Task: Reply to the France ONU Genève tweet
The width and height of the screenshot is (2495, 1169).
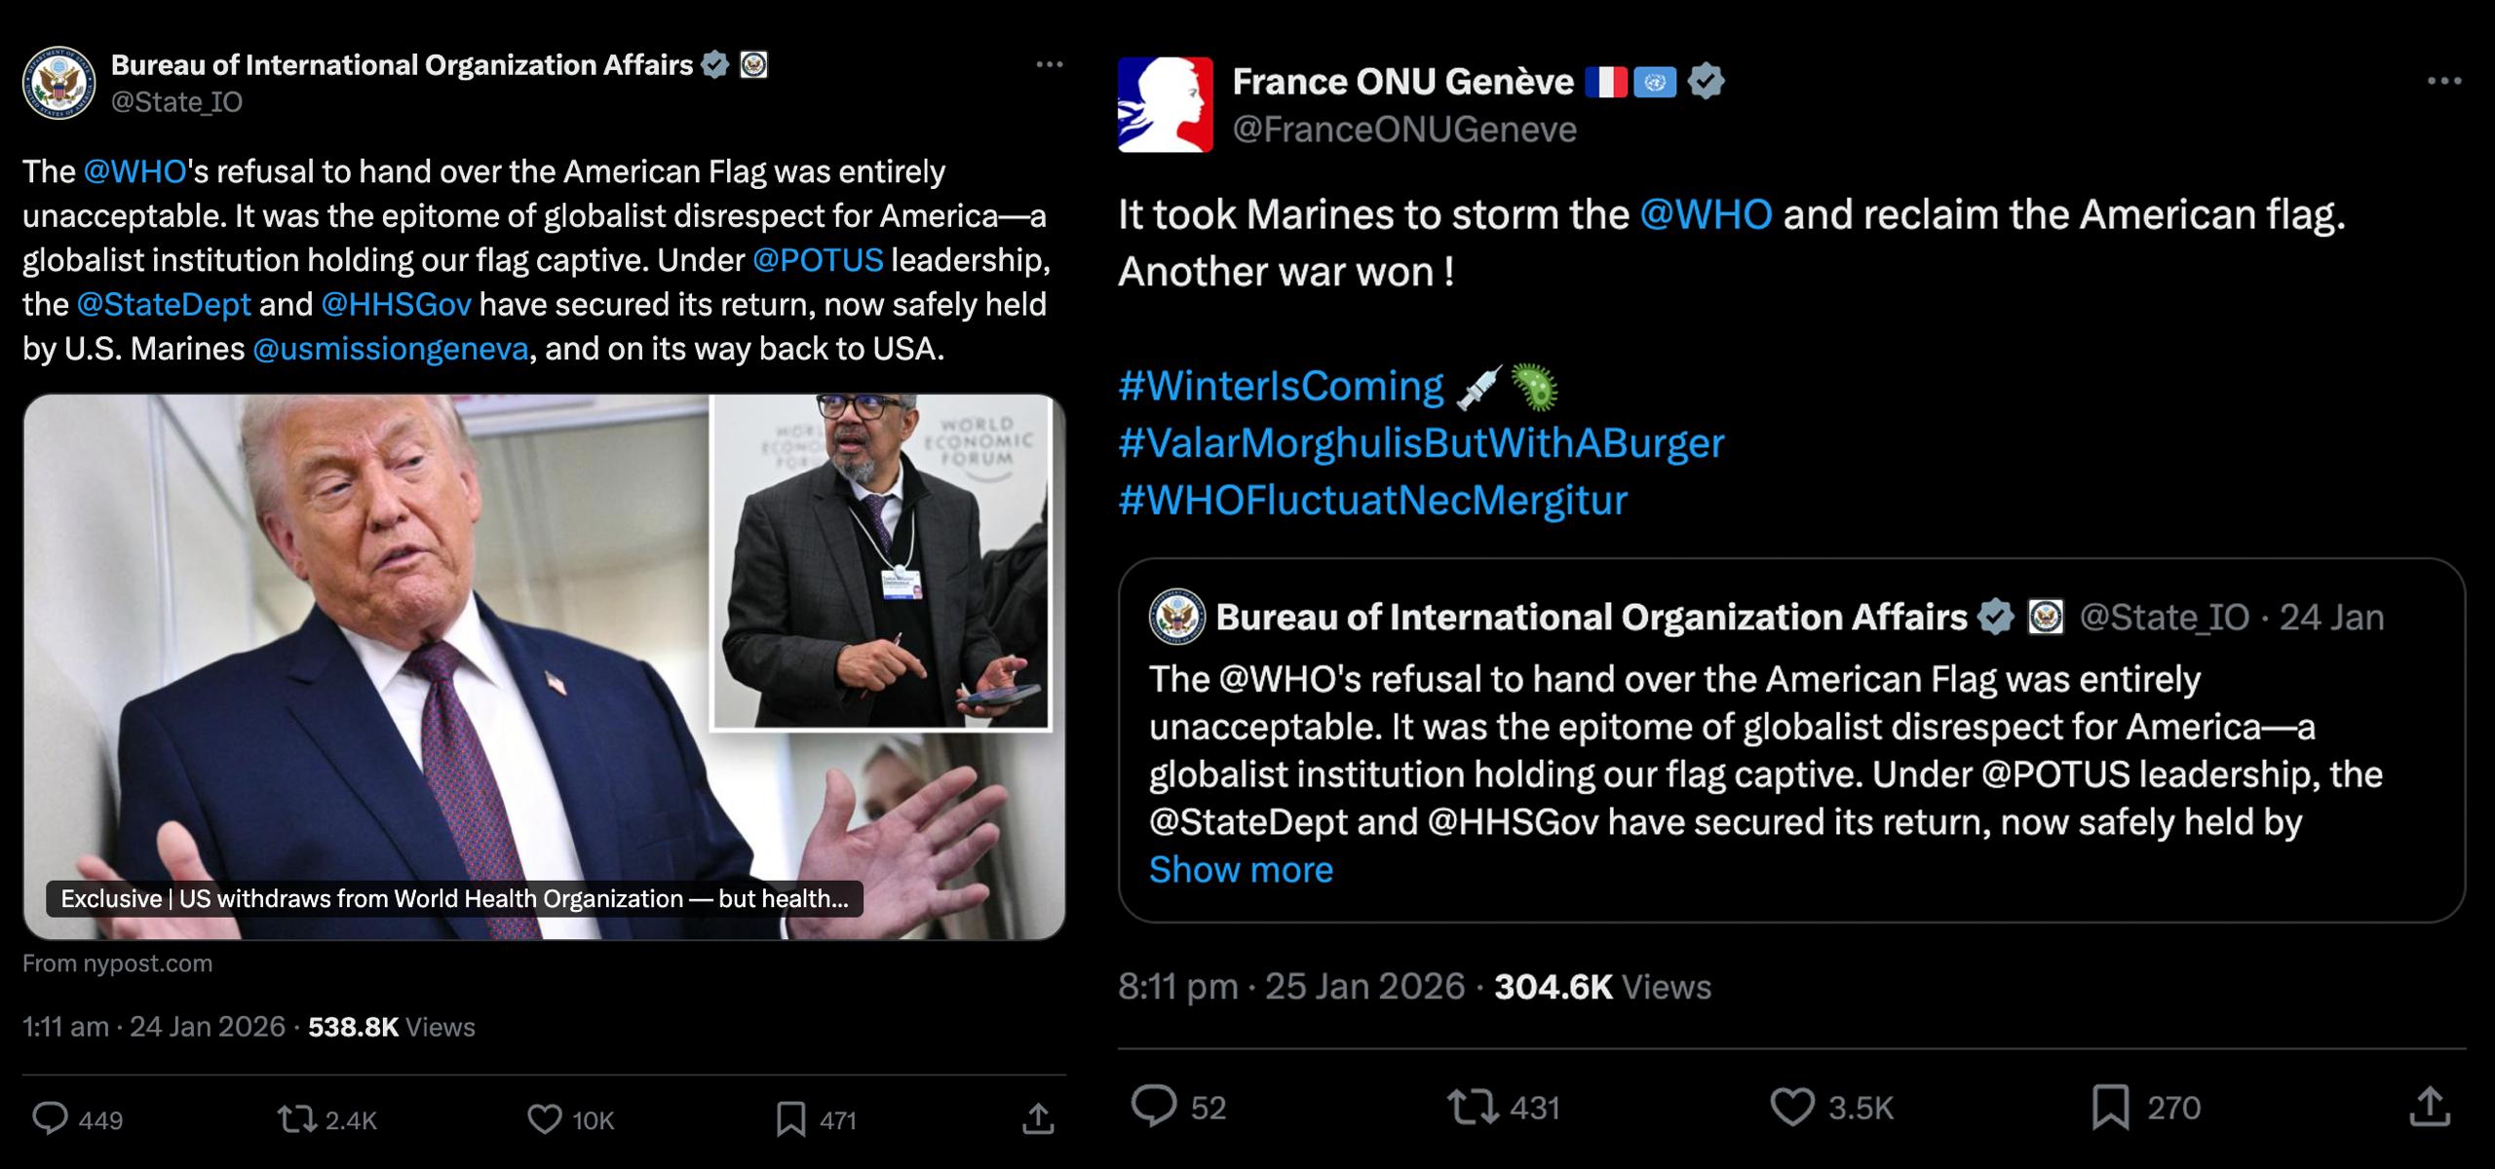Action: pyautogui.click(x=1154, y=1107)
